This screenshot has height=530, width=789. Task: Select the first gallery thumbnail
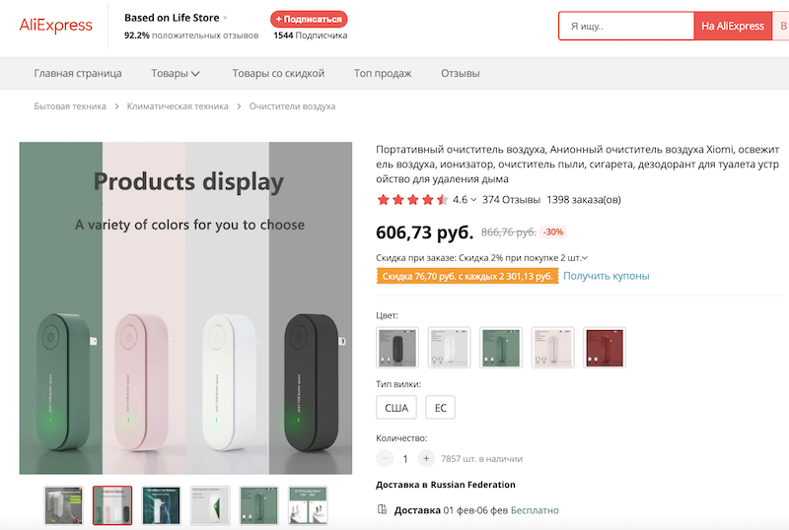point(63,505)
